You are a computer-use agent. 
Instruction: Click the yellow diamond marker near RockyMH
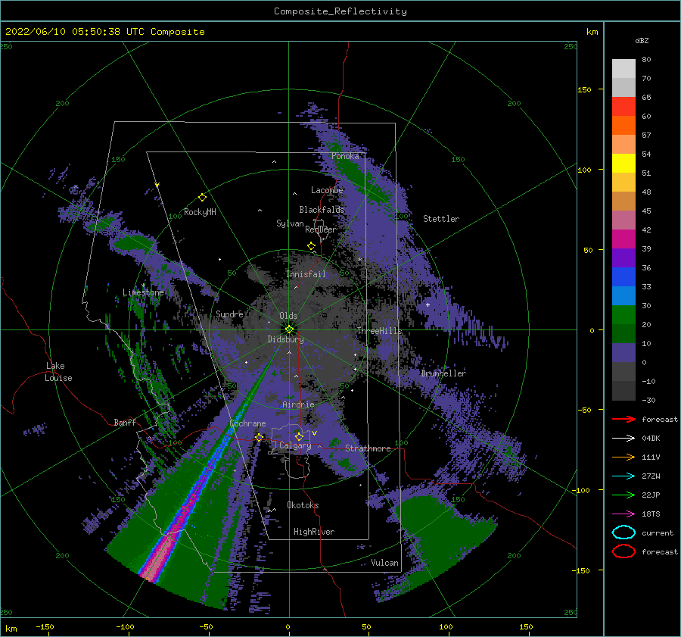(202, 198)
